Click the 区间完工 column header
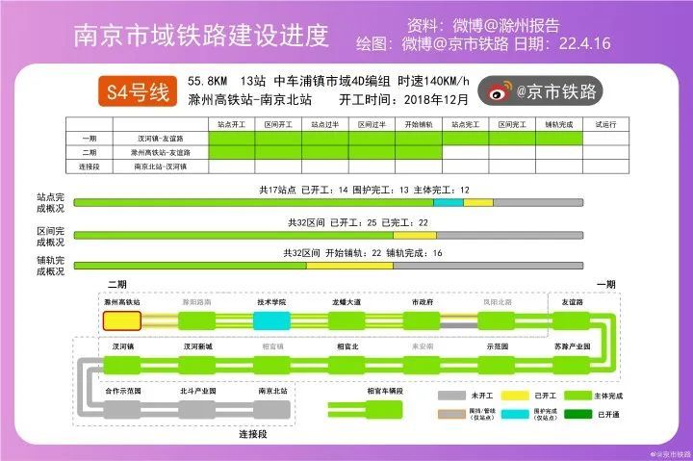693x461 pixels. pyautogui.click(x=512, y=125)
